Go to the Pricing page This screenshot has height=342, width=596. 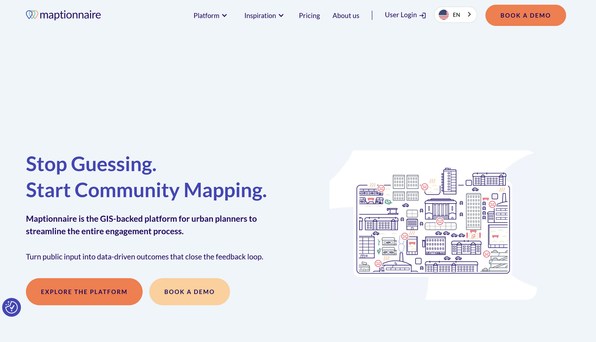click(x=309, y=15)
